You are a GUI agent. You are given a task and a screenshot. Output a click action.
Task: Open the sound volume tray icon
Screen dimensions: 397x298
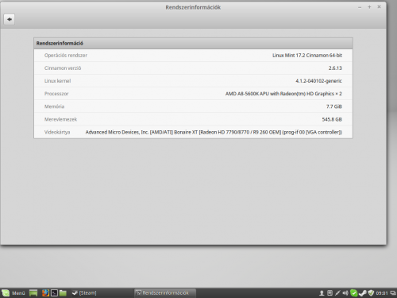pos(345,293)
